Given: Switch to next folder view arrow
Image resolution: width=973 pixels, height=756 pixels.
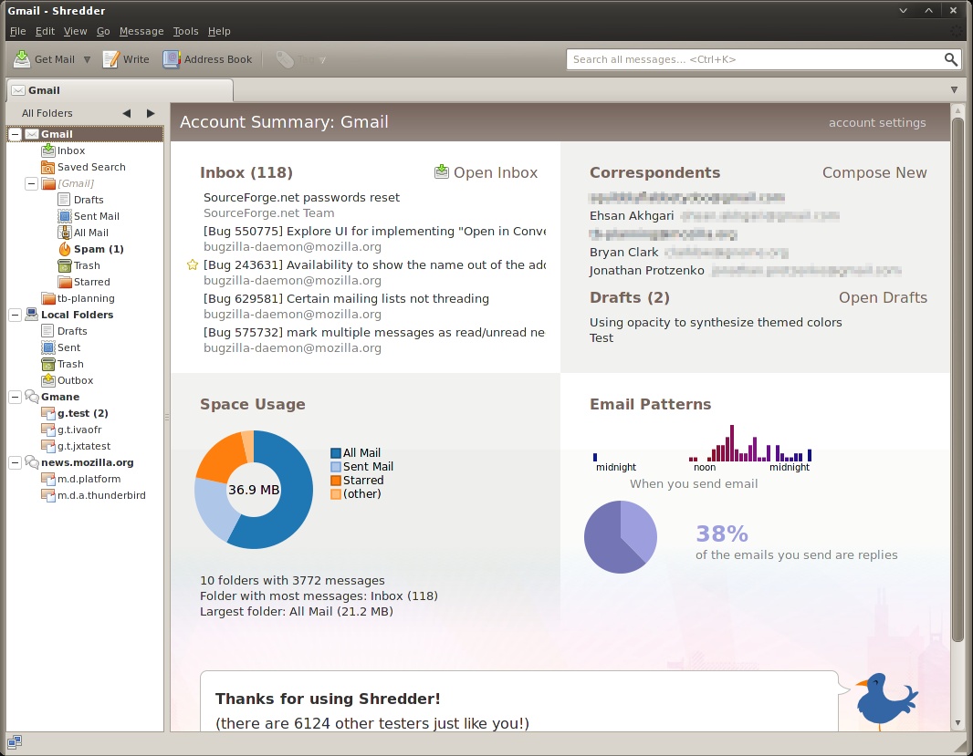Looking at the screenshot, I should coord(151,113).
